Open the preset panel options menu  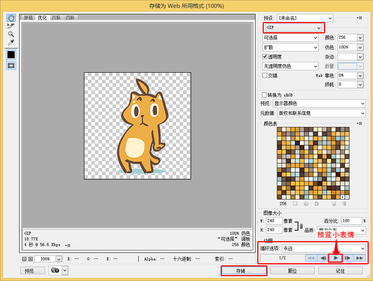click(360, 18)
